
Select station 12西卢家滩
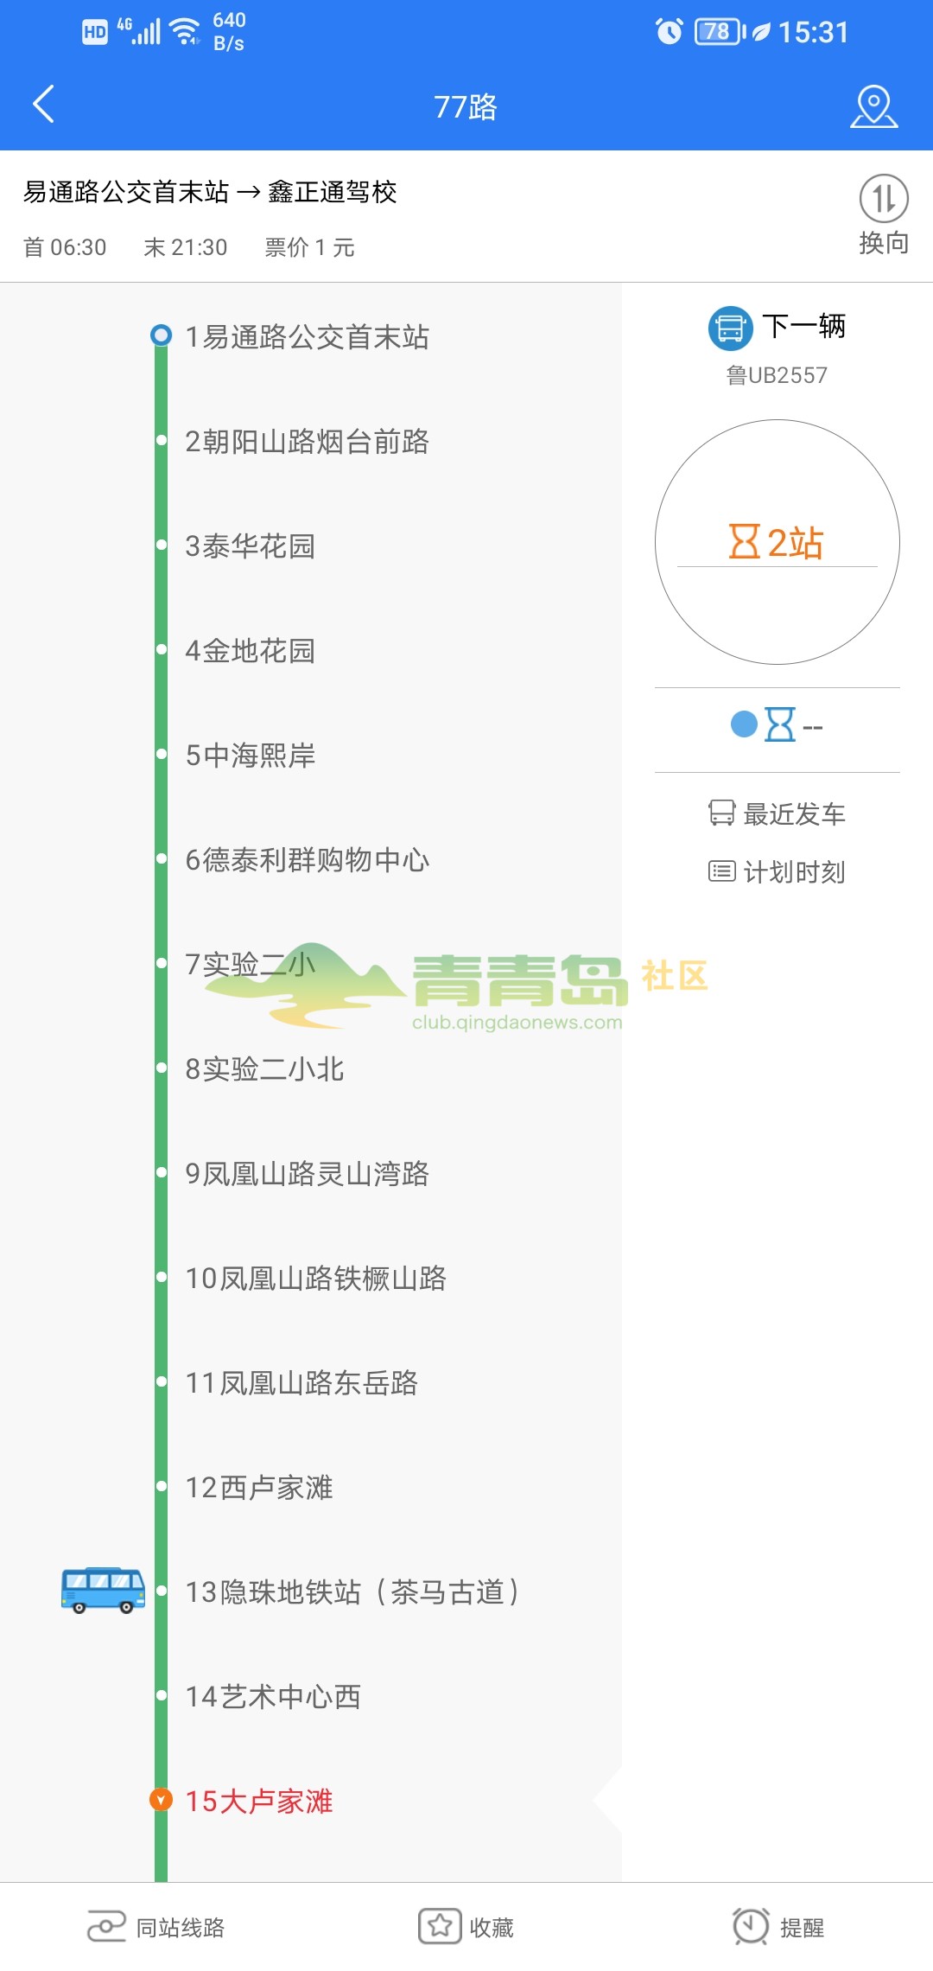click(259, 1487)
